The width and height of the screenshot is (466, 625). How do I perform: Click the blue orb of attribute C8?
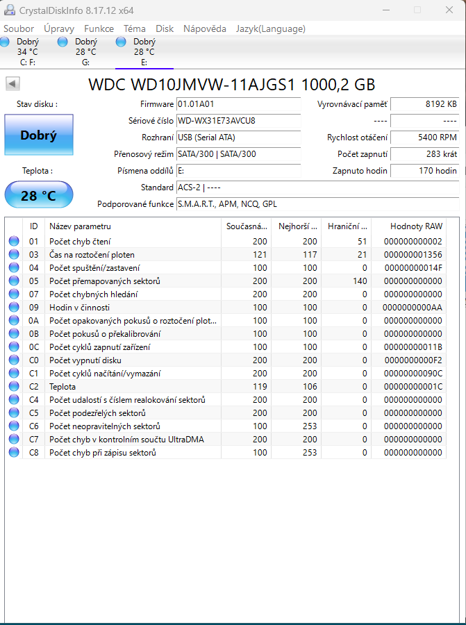coord(14,452)
